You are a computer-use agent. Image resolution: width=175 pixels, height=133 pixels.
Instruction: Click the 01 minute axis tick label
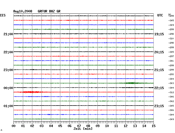click(x=23, y=126)
